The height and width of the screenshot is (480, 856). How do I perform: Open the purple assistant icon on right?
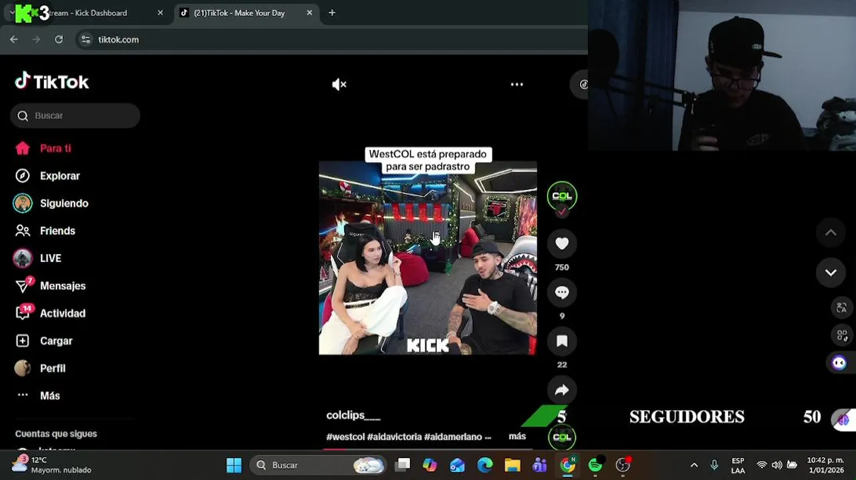839,363
